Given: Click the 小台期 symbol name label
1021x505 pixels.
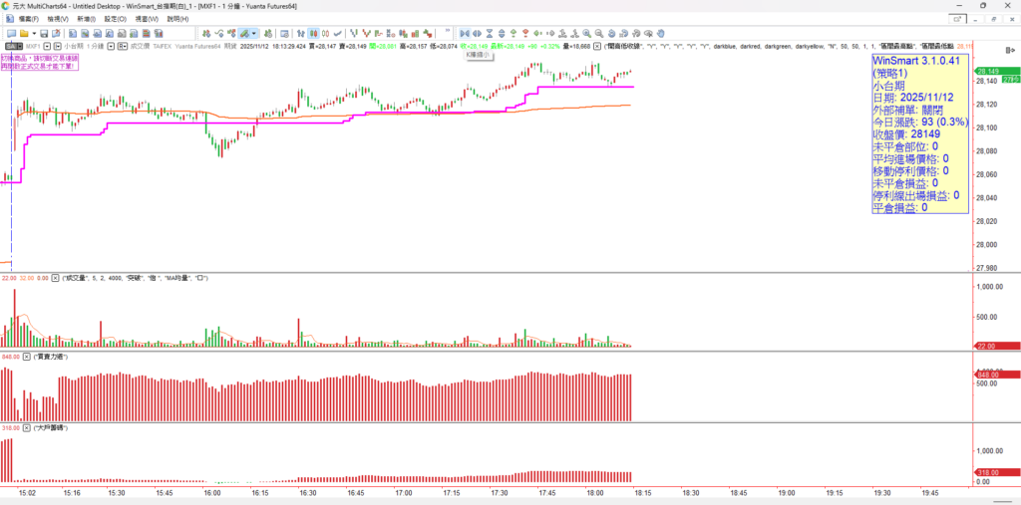Looking at the screenshot, I should (x=73, y=46).
